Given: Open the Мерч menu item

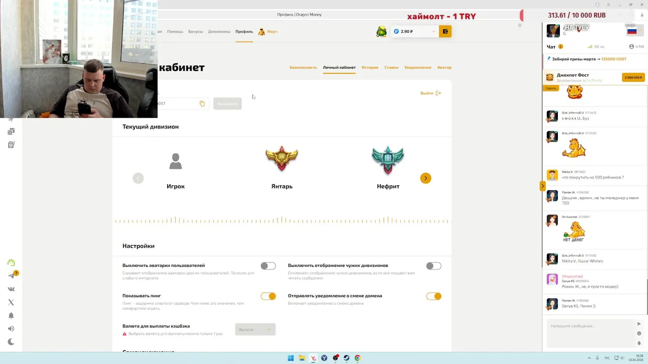Looking at the screenshot, I should click(268, 31).
